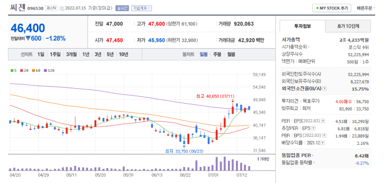This screenshot has width=384, height=183.
Task: Click the 외국인소진율 value 15.75%
Action: (x=360, y=89)
